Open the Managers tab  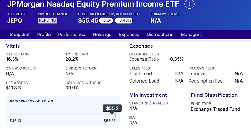(191, 35)
